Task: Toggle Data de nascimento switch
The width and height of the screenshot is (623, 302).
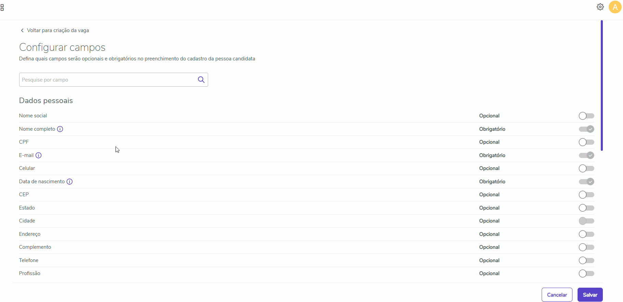Action: (x=586, y=182)
